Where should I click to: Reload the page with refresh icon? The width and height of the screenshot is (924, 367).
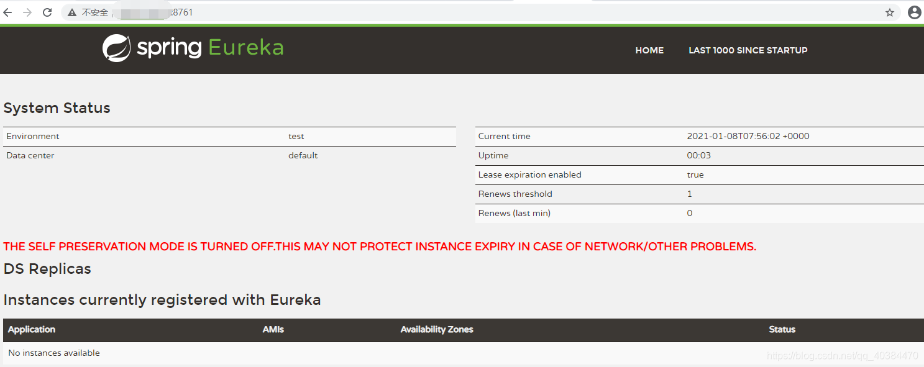click(x=47, y=12)
